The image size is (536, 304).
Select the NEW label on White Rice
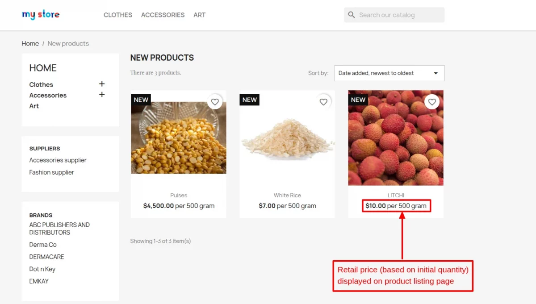click(250, 100)
